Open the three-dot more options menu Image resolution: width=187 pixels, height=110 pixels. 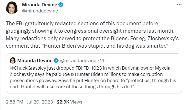point(179,5)
